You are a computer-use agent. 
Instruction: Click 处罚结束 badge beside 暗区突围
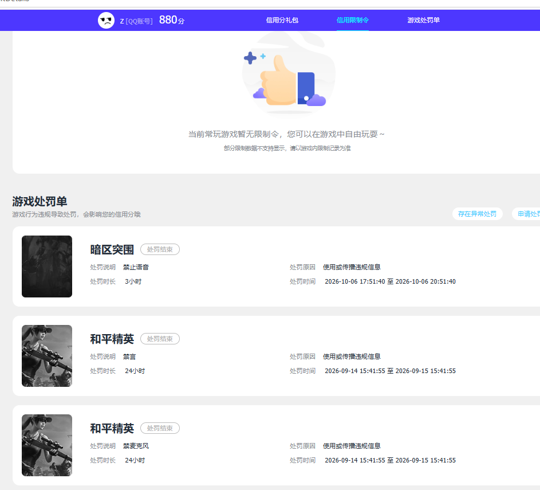pyautogui.click(x=160, y=249)
